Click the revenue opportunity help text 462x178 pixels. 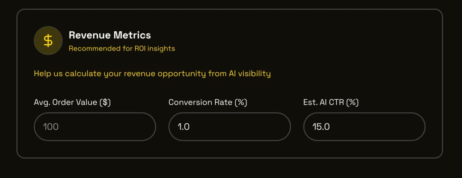tap(152, 74)
